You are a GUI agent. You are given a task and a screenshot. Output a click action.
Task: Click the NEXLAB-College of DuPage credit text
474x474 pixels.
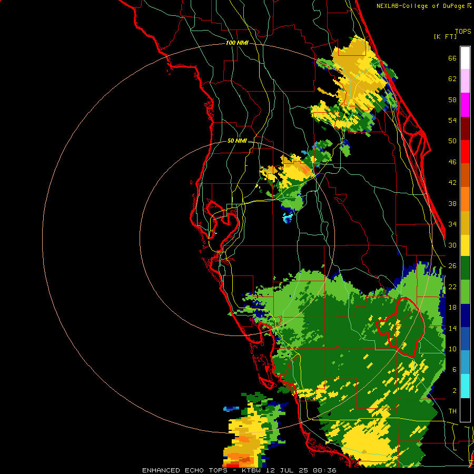pos(423,6)
